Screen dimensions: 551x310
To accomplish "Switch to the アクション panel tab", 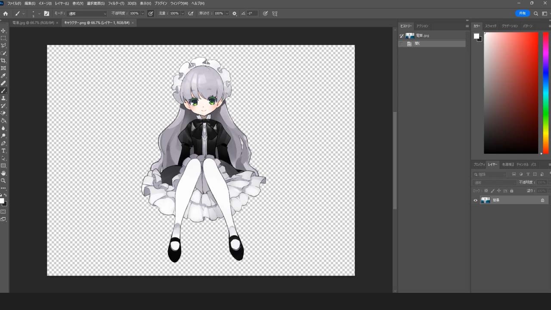I will coord(422,26).
